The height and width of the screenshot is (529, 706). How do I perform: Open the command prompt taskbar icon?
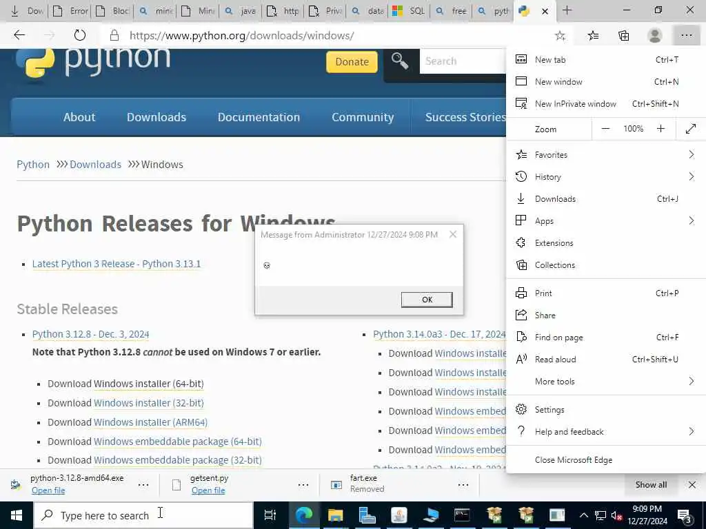462,515
